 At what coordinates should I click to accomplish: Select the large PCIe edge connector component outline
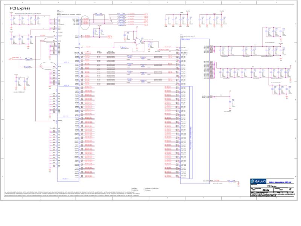tap(68, 99)
